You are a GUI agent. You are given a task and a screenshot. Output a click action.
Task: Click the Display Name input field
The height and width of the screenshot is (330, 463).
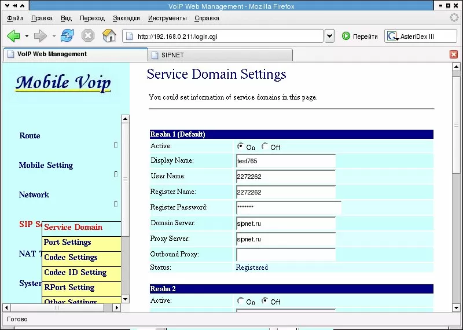[286, 161]
